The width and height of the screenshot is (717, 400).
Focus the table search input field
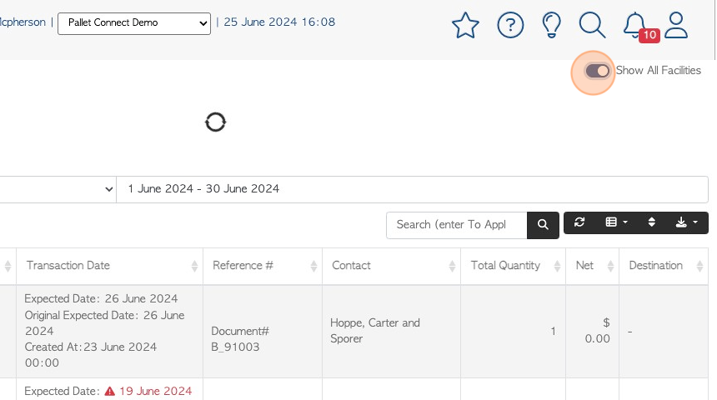click(456, 225)
